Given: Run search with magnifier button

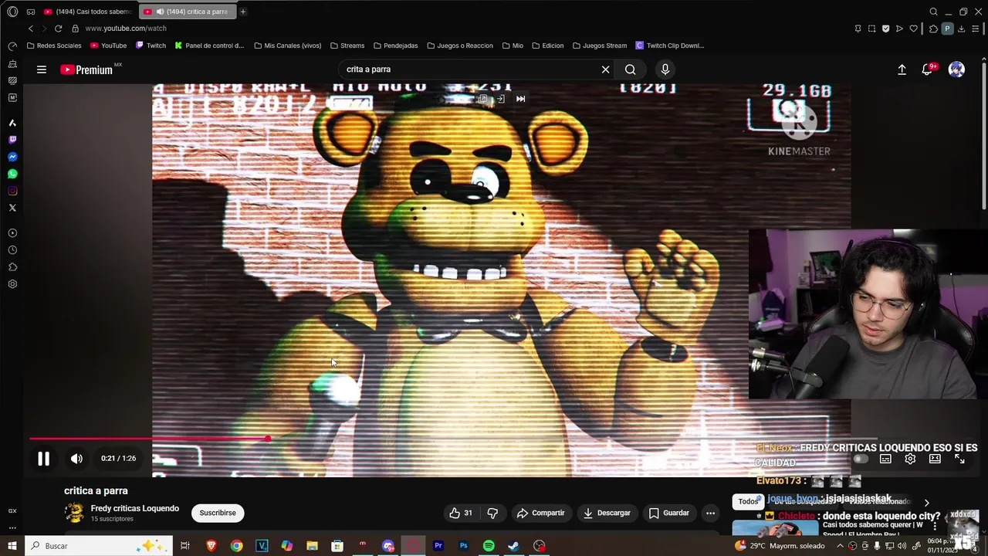Looking at the screenshot, I should click(631, 69).
